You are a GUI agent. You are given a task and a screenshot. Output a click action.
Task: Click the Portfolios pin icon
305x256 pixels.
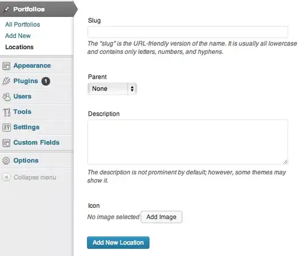click(7, 9)
